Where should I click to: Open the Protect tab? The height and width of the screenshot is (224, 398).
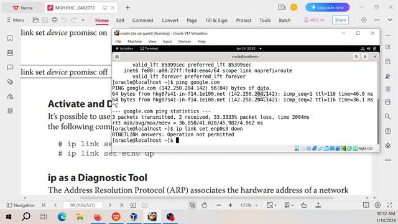tap(244, 21)
